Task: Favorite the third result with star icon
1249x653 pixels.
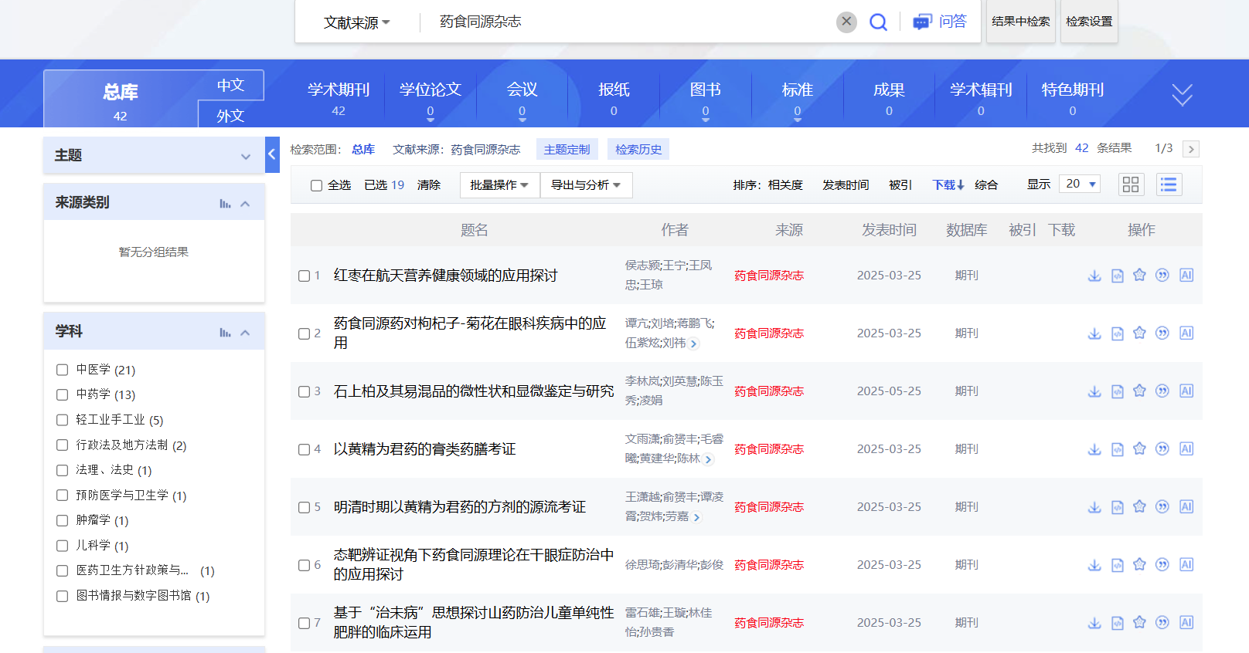Action: coord(1139,391)
